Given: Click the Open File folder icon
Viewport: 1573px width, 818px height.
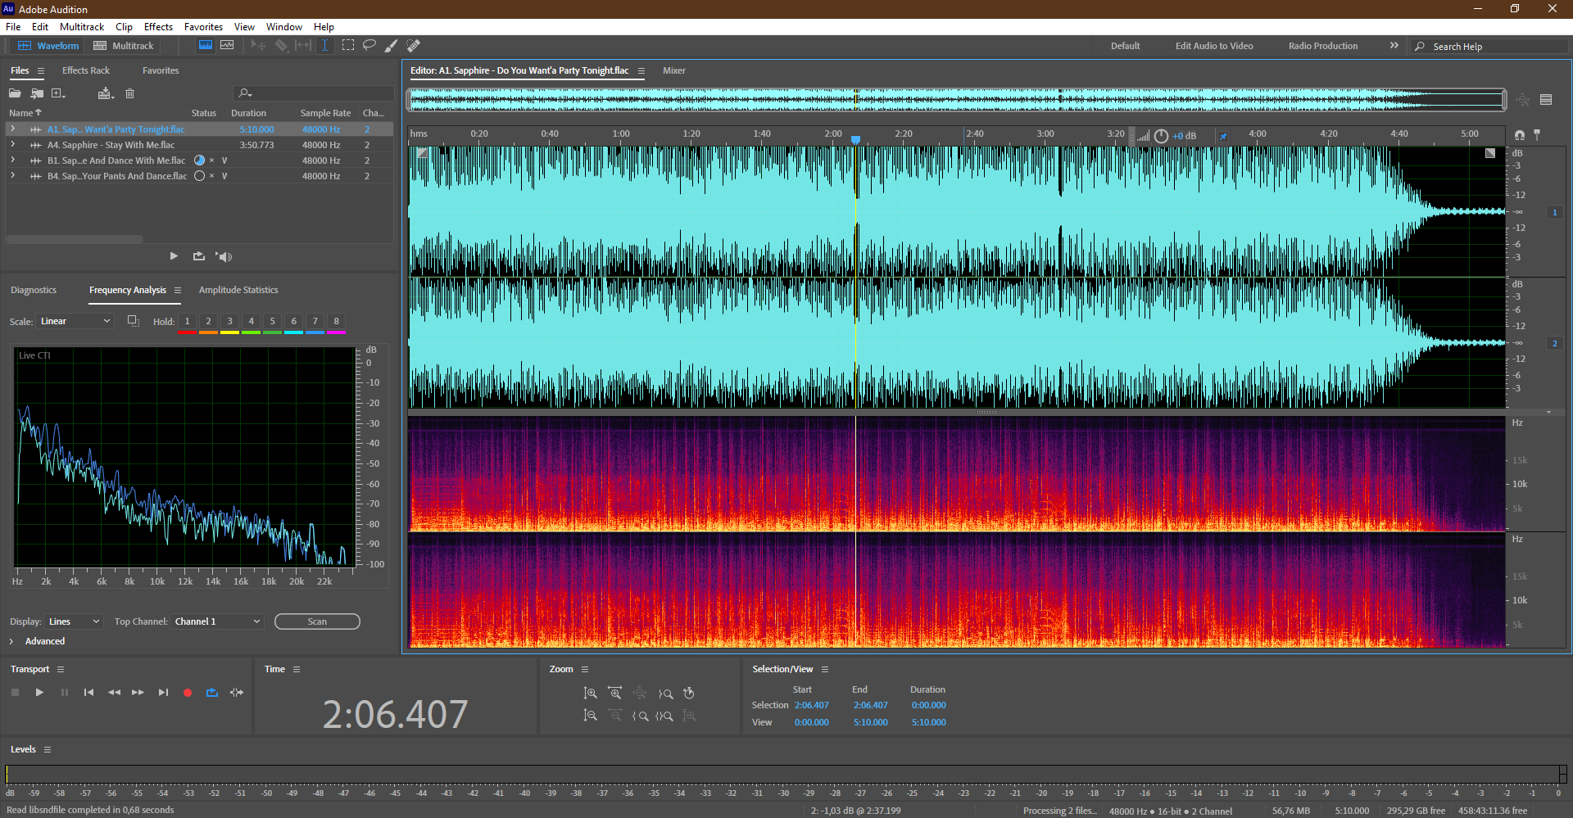Looking at the screenshot, I should point(15,93).
